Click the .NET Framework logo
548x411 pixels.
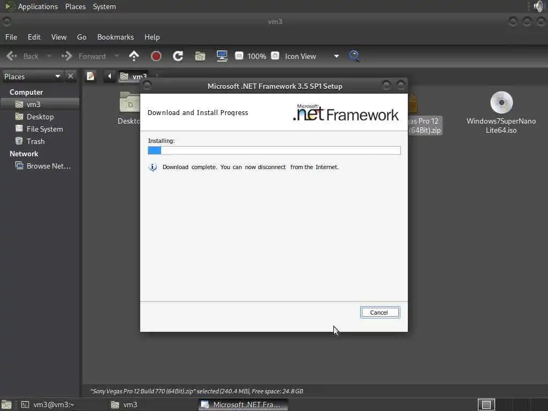346,112
